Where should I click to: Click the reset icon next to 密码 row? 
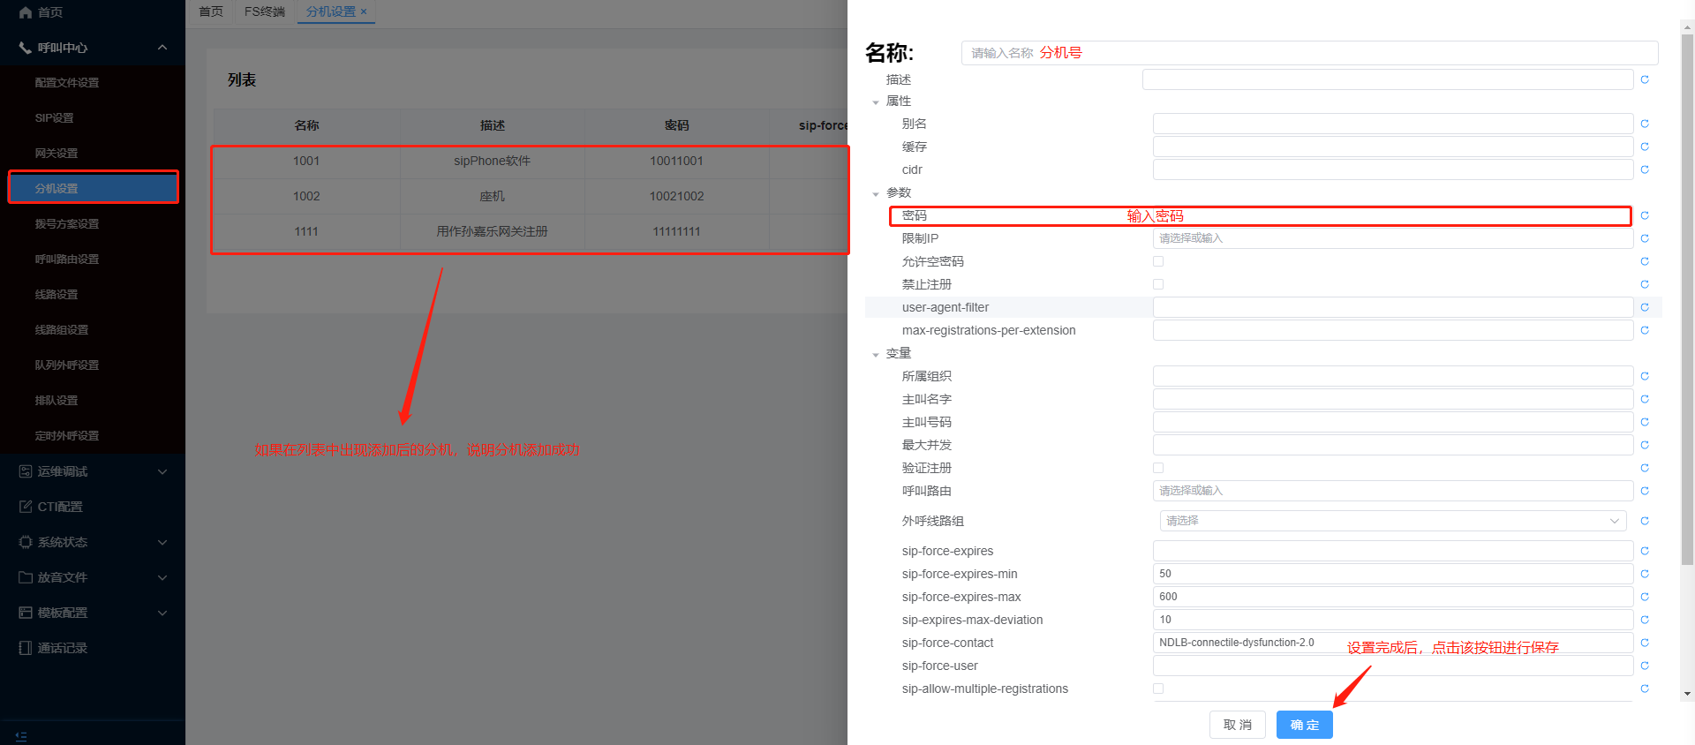click(1645, 215)
